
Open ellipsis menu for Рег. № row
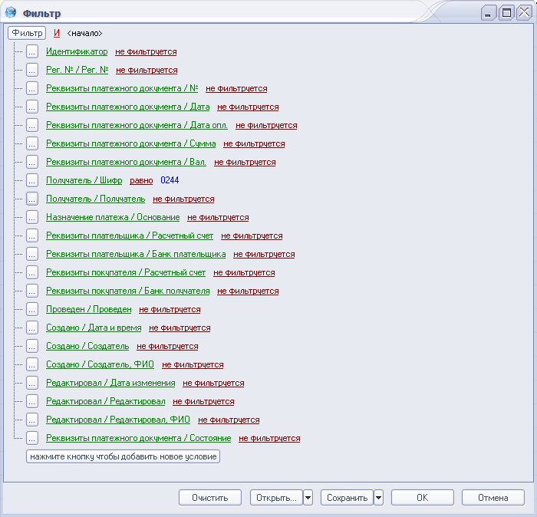tap(32, 71)
